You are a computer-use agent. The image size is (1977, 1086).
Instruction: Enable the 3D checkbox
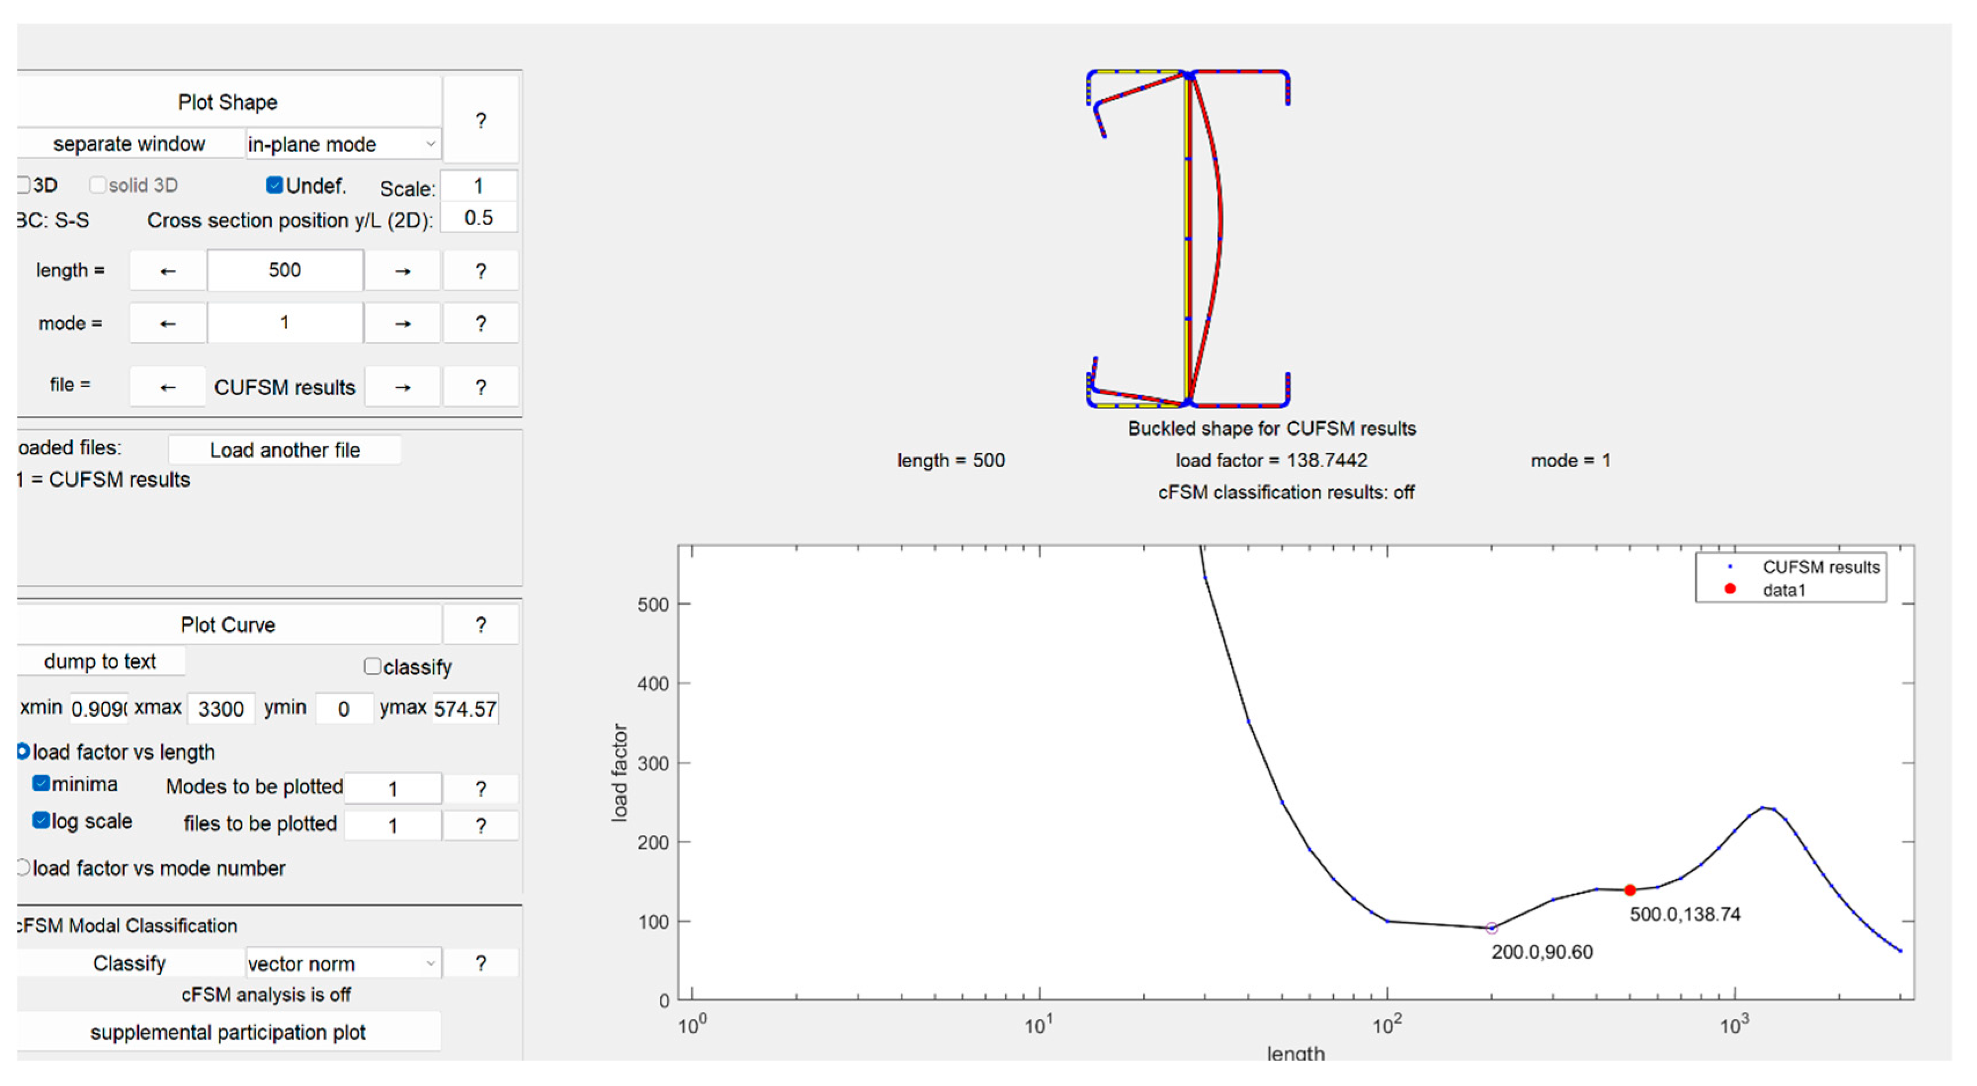24,185
